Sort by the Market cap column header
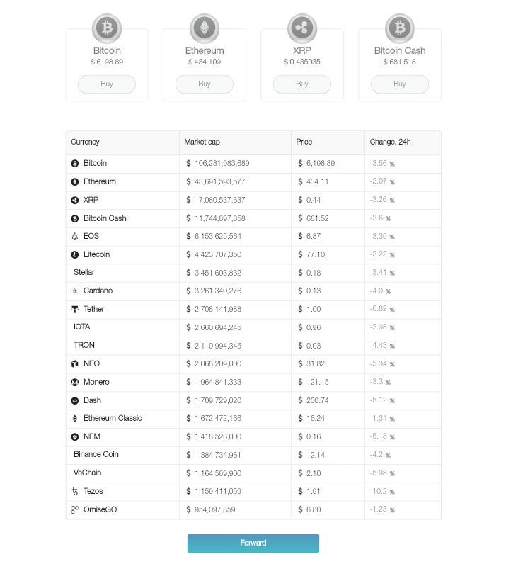 [202, 142]
